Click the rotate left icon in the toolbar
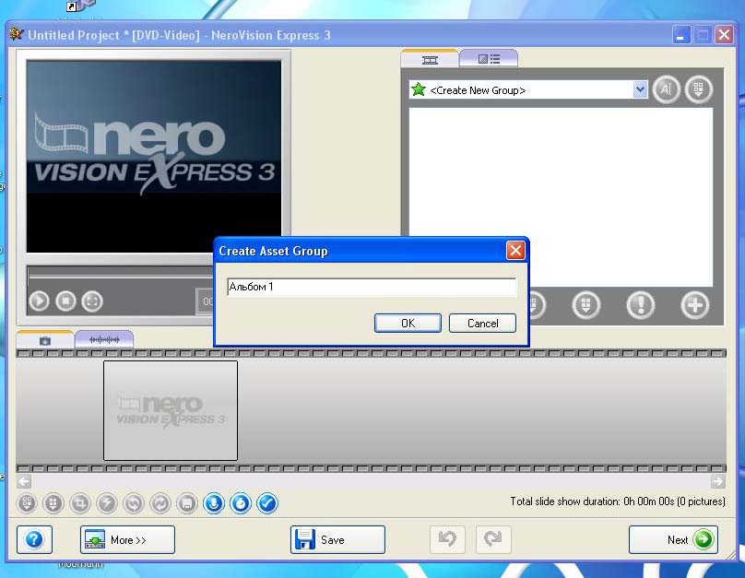 (134, 503)
